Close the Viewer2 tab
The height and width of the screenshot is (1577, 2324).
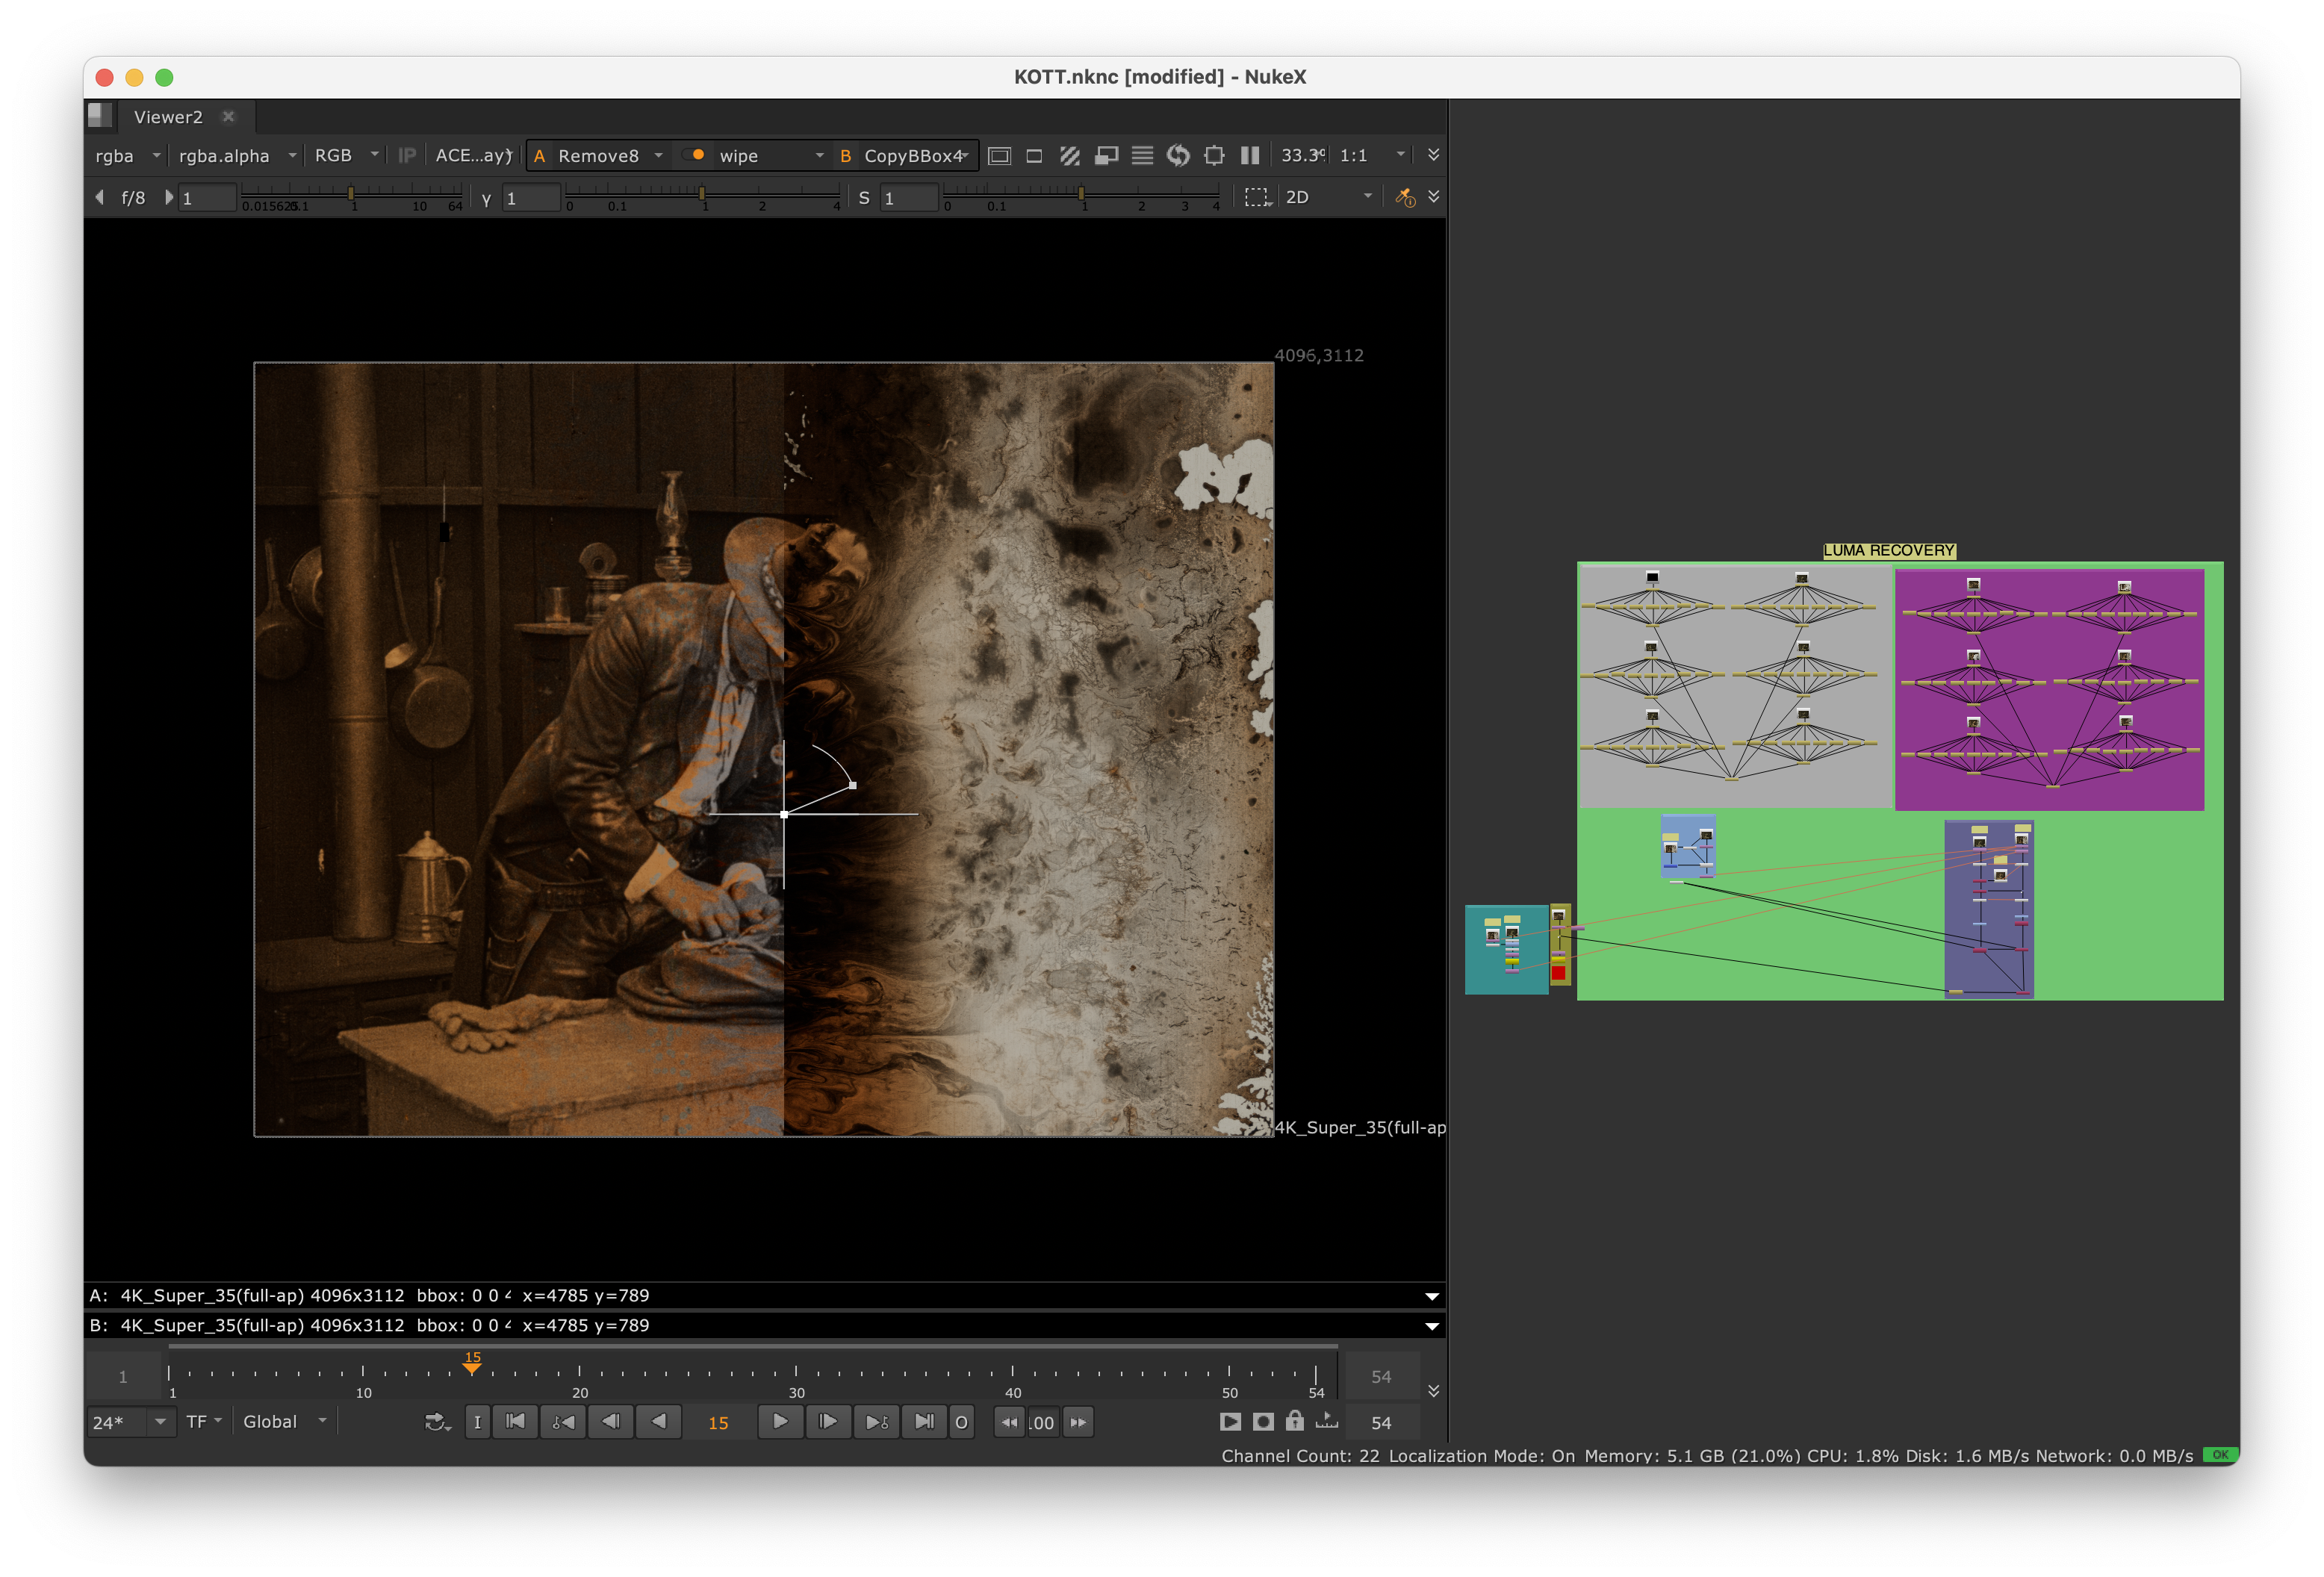click(229, 117)
